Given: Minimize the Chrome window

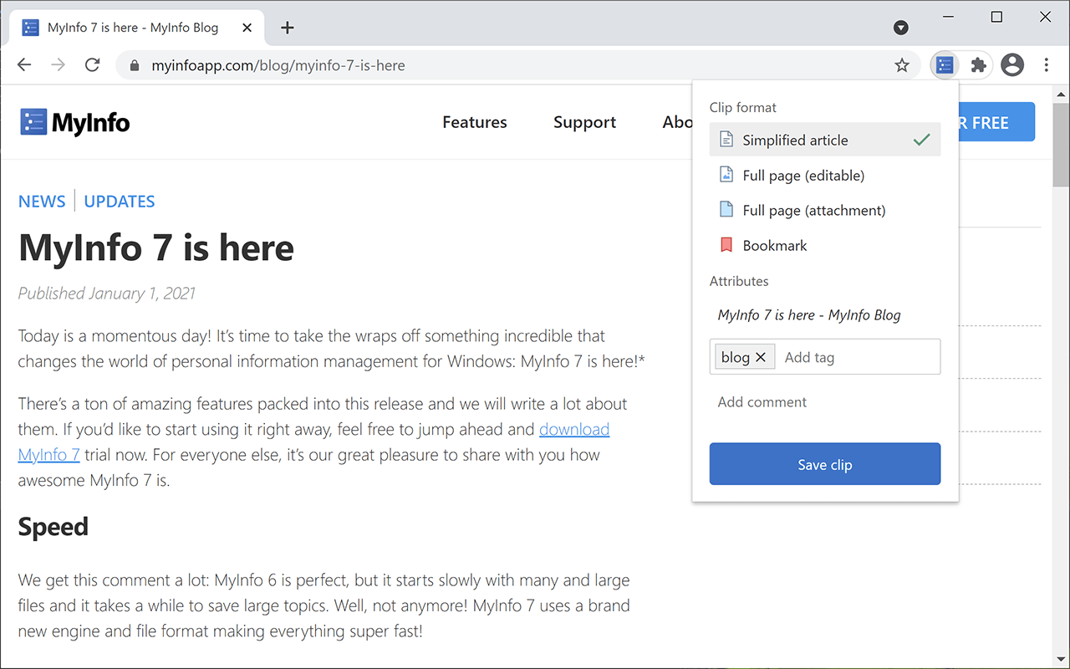Looking at the screenshot, I should point(948,17).
